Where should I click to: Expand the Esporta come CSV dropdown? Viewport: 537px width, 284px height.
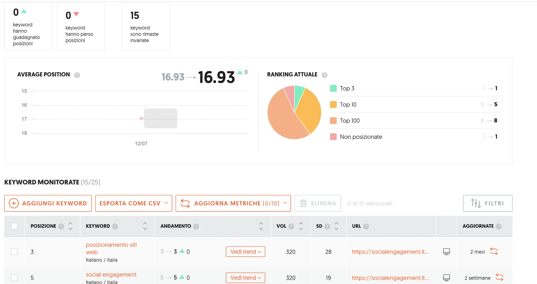click(x=133, y=203)
